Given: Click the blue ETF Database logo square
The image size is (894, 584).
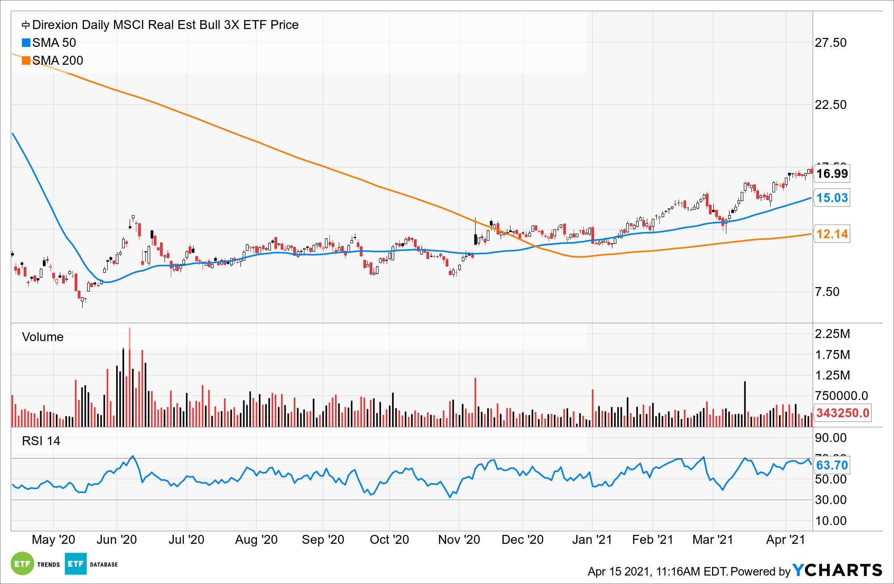Looking at the screenshot, I should [76, 564].
